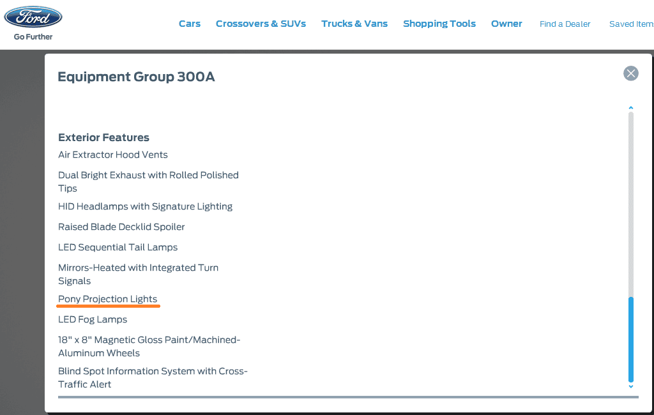Click the scrollbar down arrow
The image size is (654, 415).
click(630, 387)
